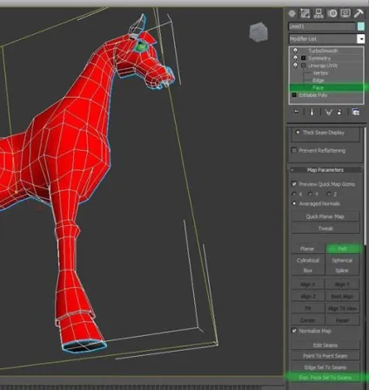The image size is (369, 390).
Task: Click Remove Modifier trash icon
Action: [x=339, y=112]
